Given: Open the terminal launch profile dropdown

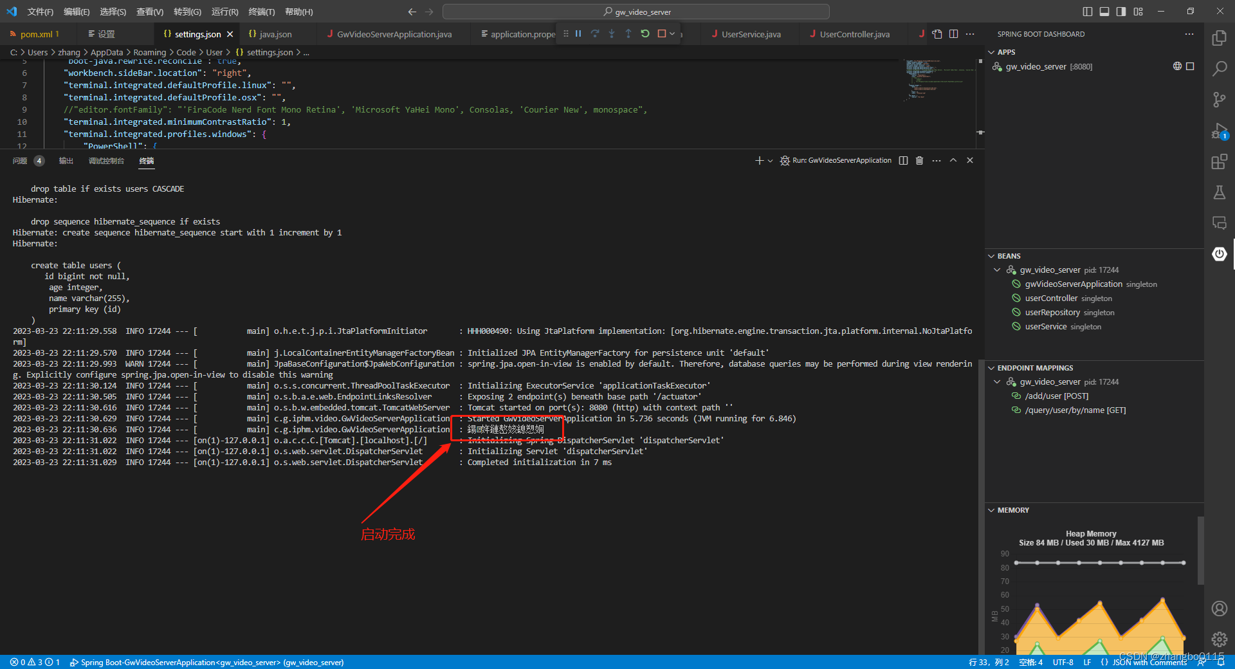Looking at the screenshot, I should click(770, 161).
